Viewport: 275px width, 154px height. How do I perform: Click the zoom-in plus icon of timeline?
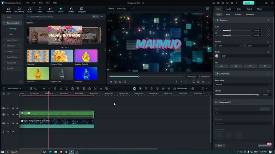pos(193,89)
